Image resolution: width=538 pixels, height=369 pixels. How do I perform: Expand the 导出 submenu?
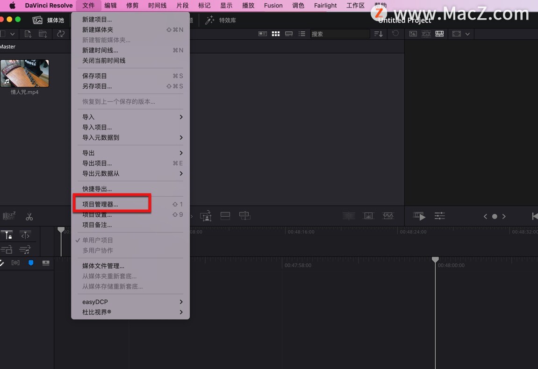(x=130, y=153)
